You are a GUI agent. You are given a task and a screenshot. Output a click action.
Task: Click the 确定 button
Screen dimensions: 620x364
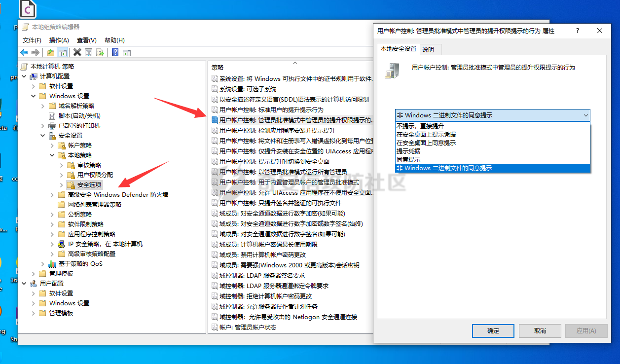(493, 330)
